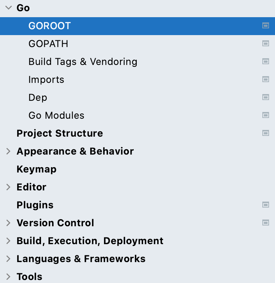275x283 pixels.
Task: Collapse the Go settings section
Action: [8, 8]
